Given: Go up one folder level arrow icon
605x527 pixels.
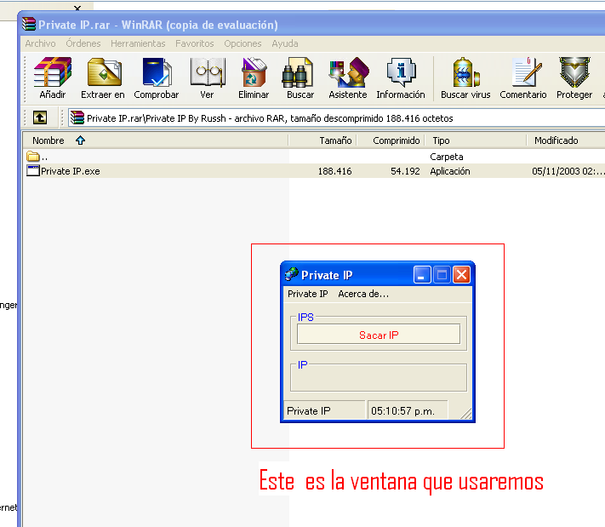Looking at the screenshot, I should pyautogui.click(x=40, y=117).
